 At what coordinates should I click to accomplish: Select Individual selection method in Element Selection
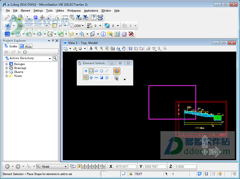[x=86, y=71]
